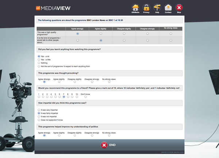Pick recommendation mark 6
This screenshot has height=158, width=219.
click(59, 97)
